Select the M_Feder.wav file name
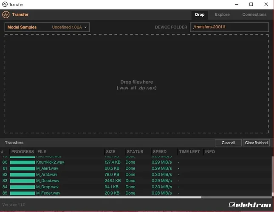 (48, 193)
